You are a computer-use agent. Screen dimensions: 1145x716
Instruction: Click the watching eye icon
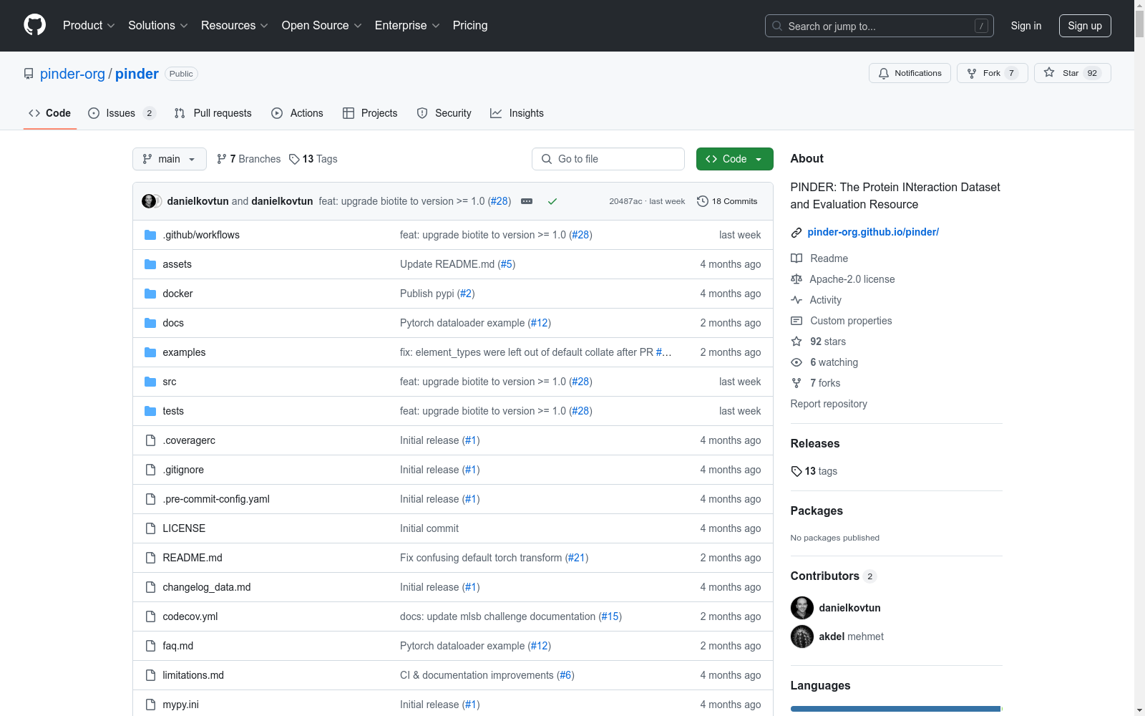796,362
